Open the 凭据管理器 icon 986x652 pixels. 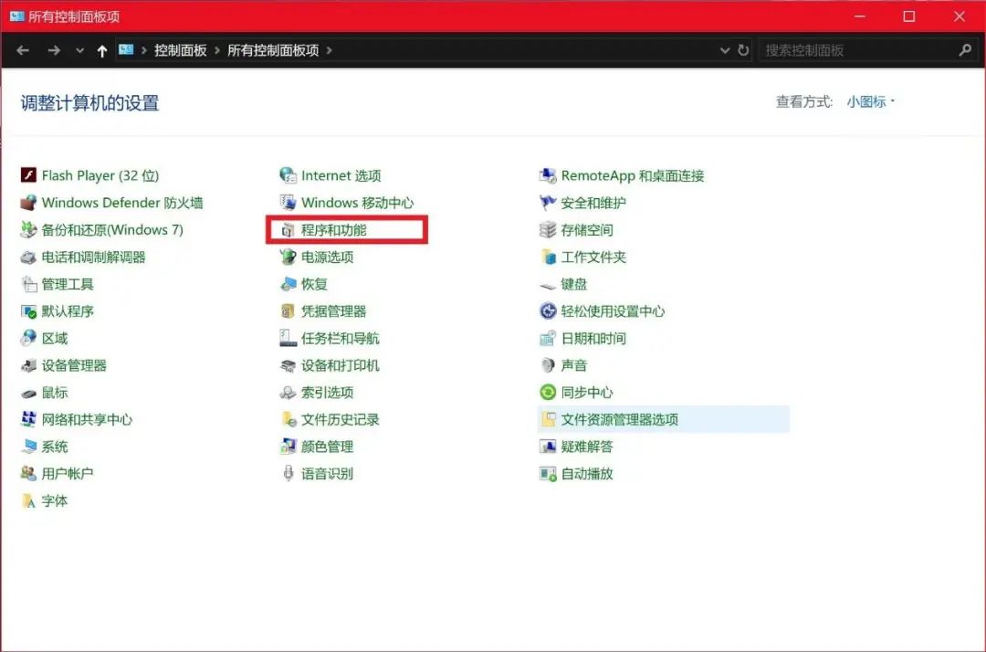pyautogui.click(x=288, y=311)
